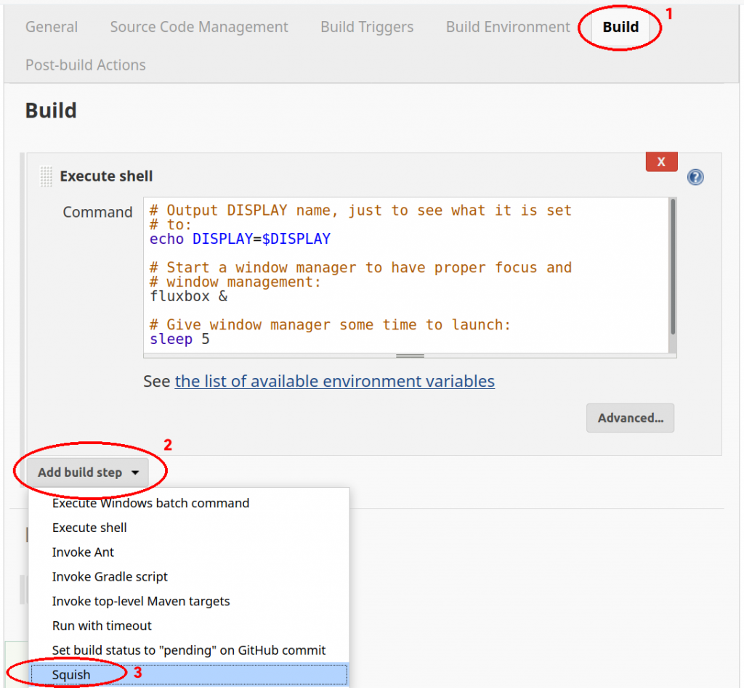Open the Source Code Management tab
The width and height of the screenshot is (744, 688).
click(x=198, y=27)
